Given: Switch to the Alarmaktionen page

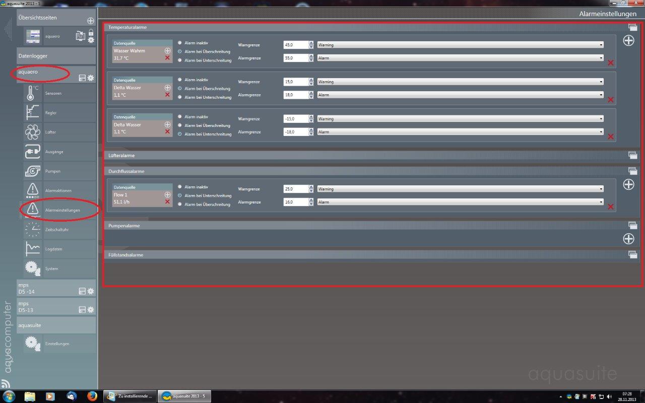Looking at the screenshot, I should tap(59, 190).
